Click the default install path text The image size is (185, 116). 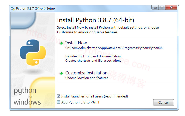[x=114, y=48]
